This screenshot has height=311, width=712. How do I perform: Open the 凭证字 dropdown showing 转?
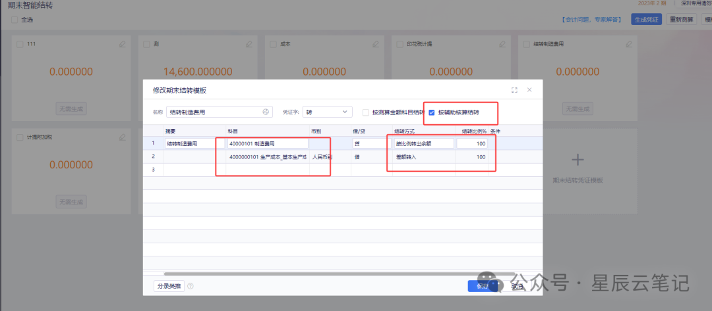coord(328,112)
